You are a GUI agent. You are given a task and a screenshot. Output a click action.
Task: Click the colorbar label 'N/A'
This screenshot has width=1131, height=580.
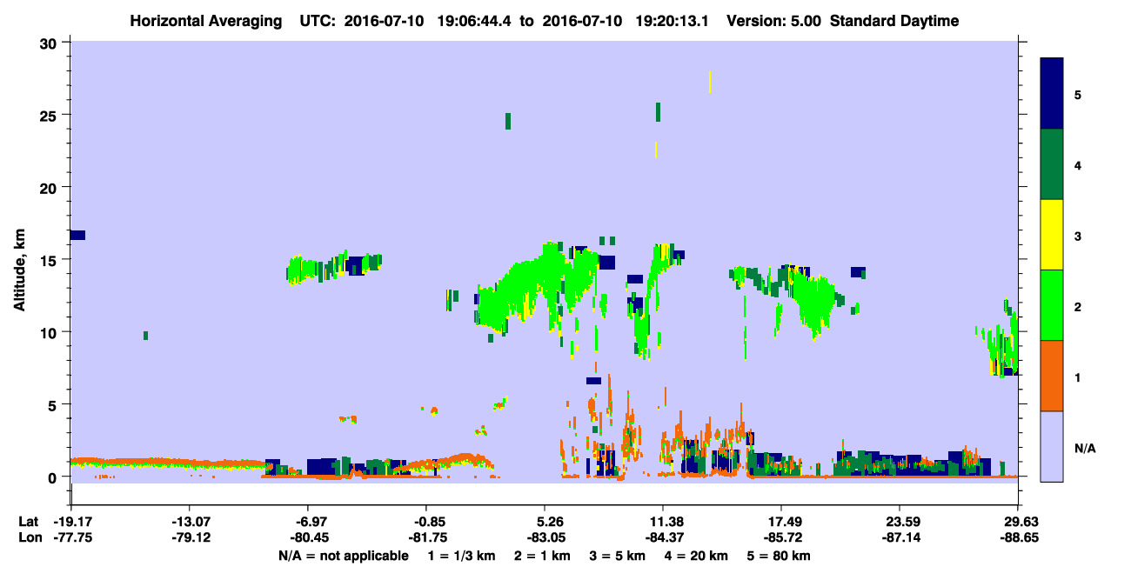tap(1085, 448)
